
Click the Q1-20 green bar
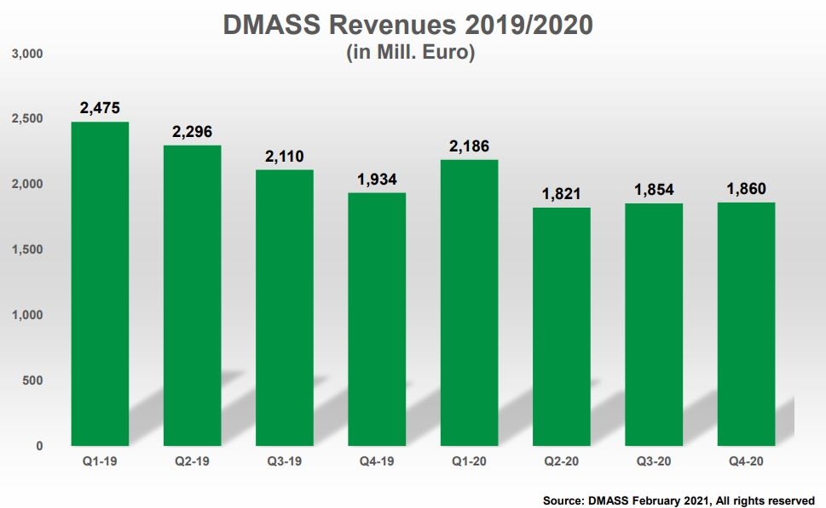469,302
